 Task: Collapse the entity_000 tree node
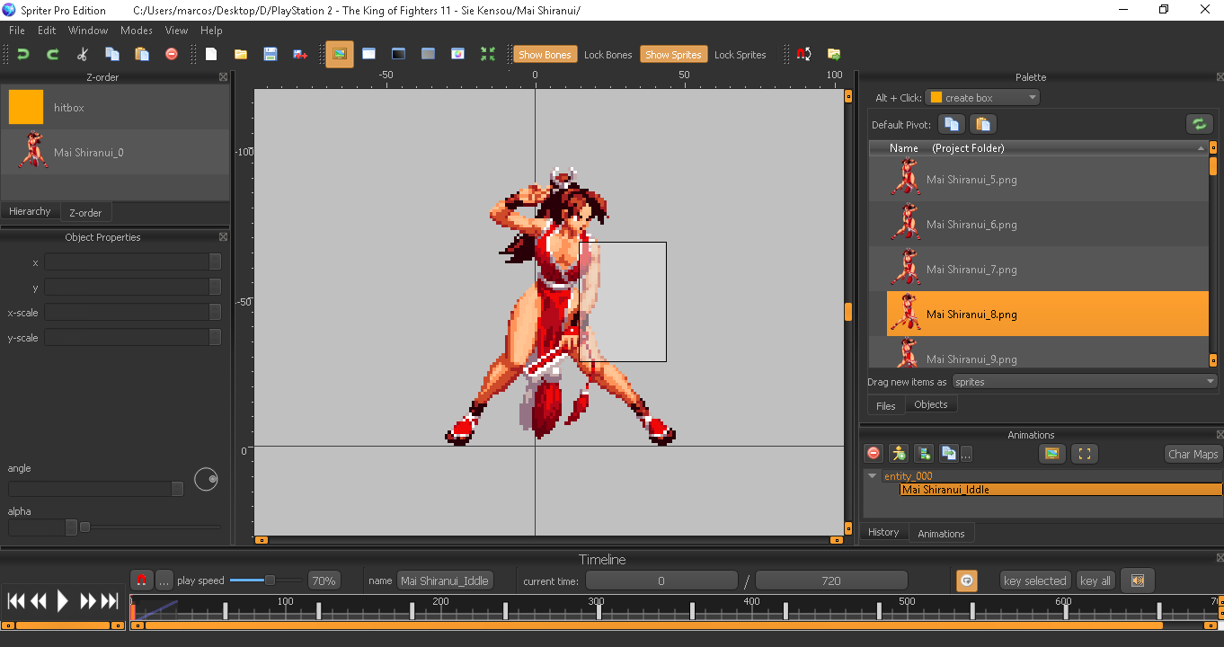coord(872,476)
